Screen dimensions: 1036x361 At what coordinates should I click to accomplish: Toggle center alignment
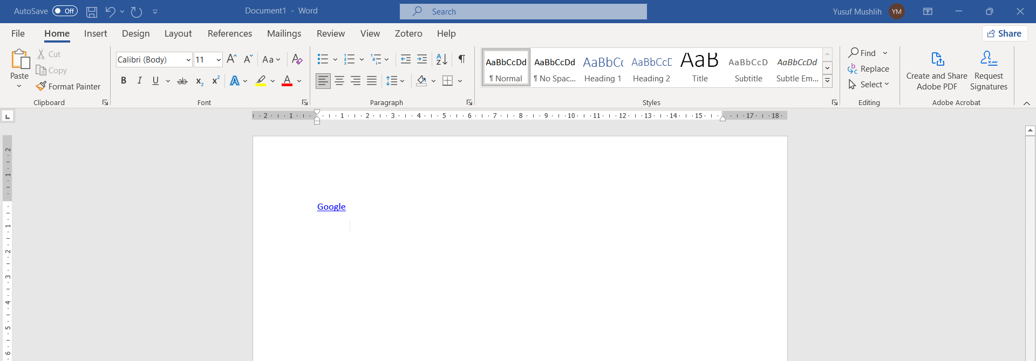[339, 81]
